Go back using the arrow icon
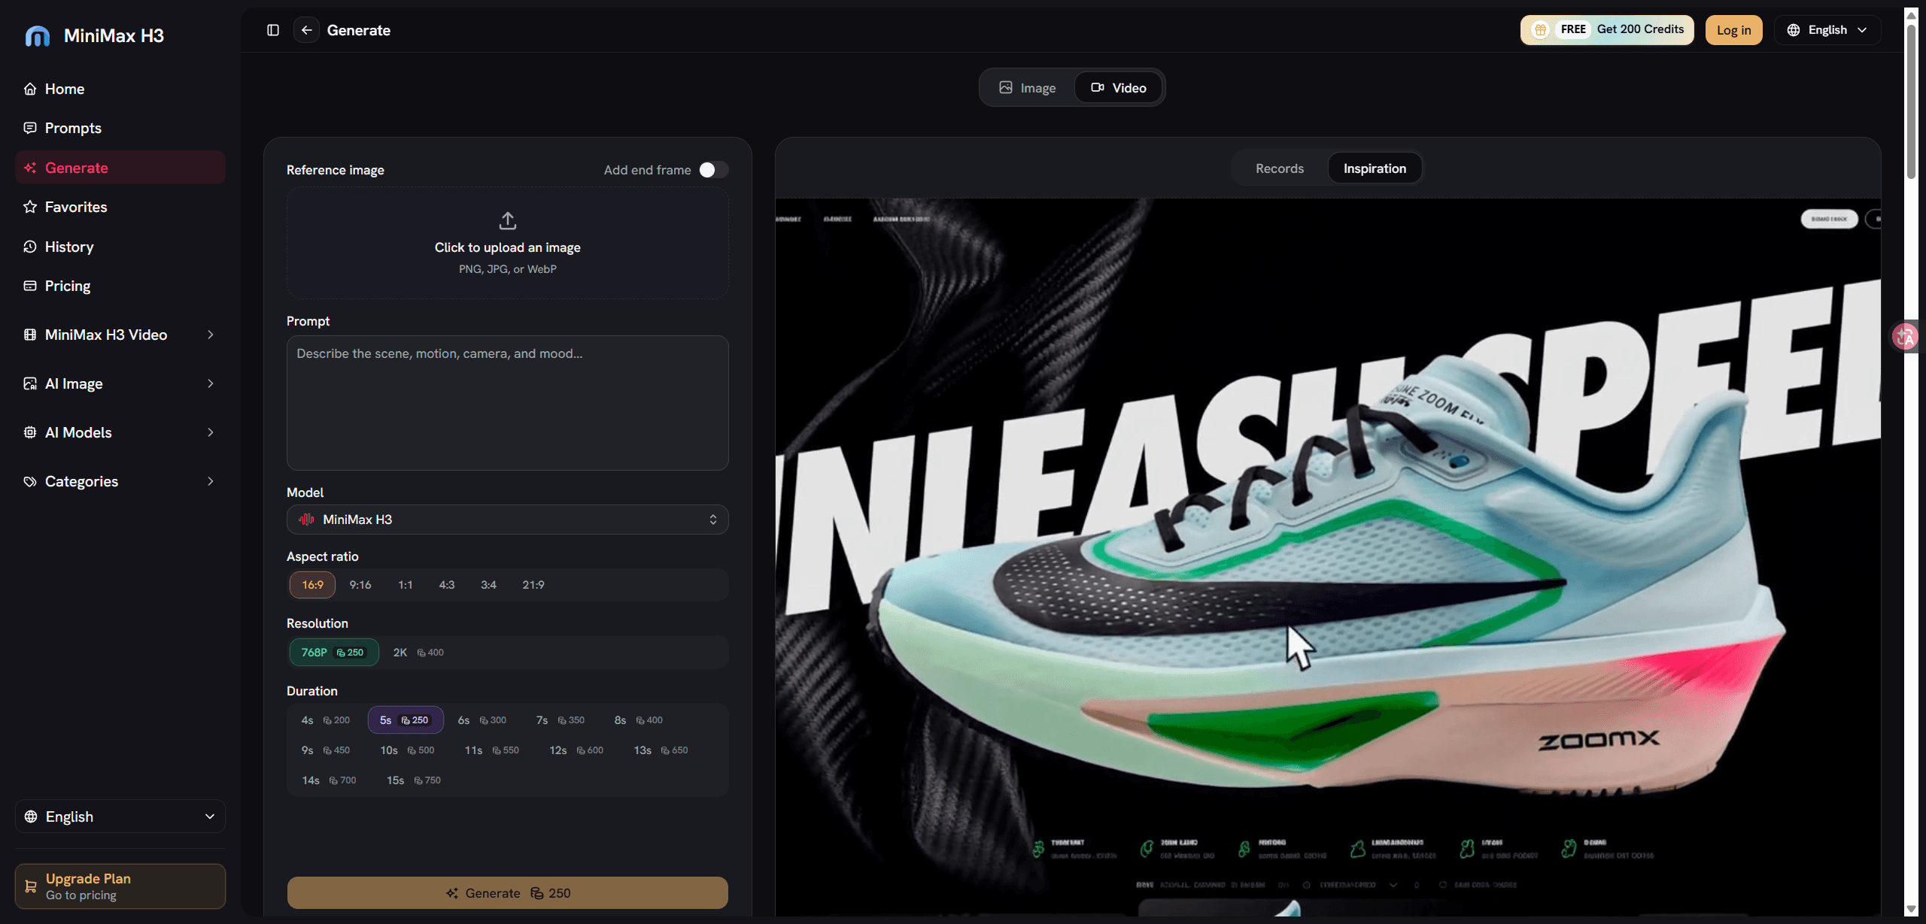The width and height of the screenshot is (1926, 924). coord(306,30)
